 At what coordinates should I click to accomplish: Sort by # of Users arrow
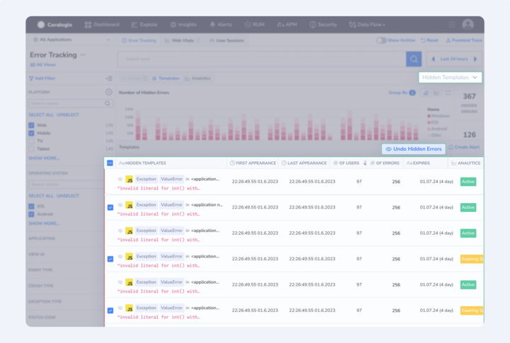(x=365, y=163)
